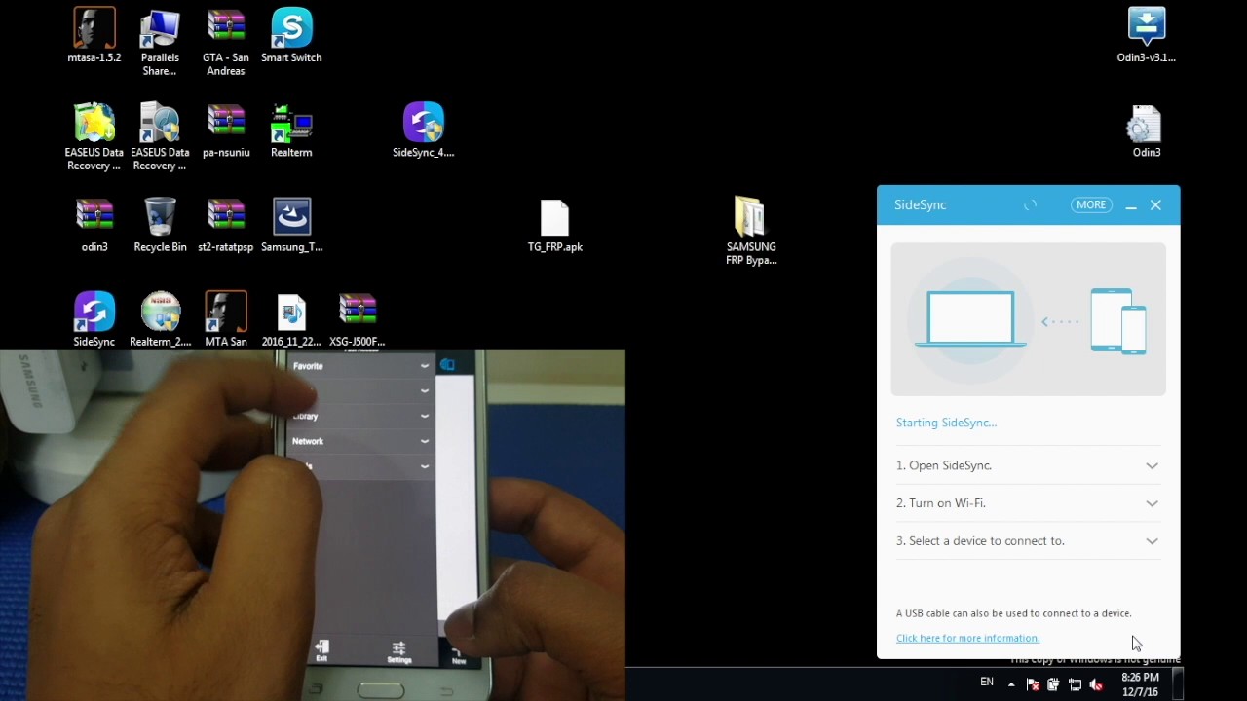Open 'Click here for more information.' link
This screenshot has height=701, width=1247.
967,639
